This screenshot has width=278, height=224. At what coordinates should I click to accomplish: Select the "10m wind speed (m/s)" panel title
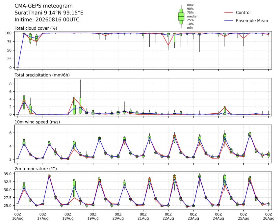(x=37, y=122)
